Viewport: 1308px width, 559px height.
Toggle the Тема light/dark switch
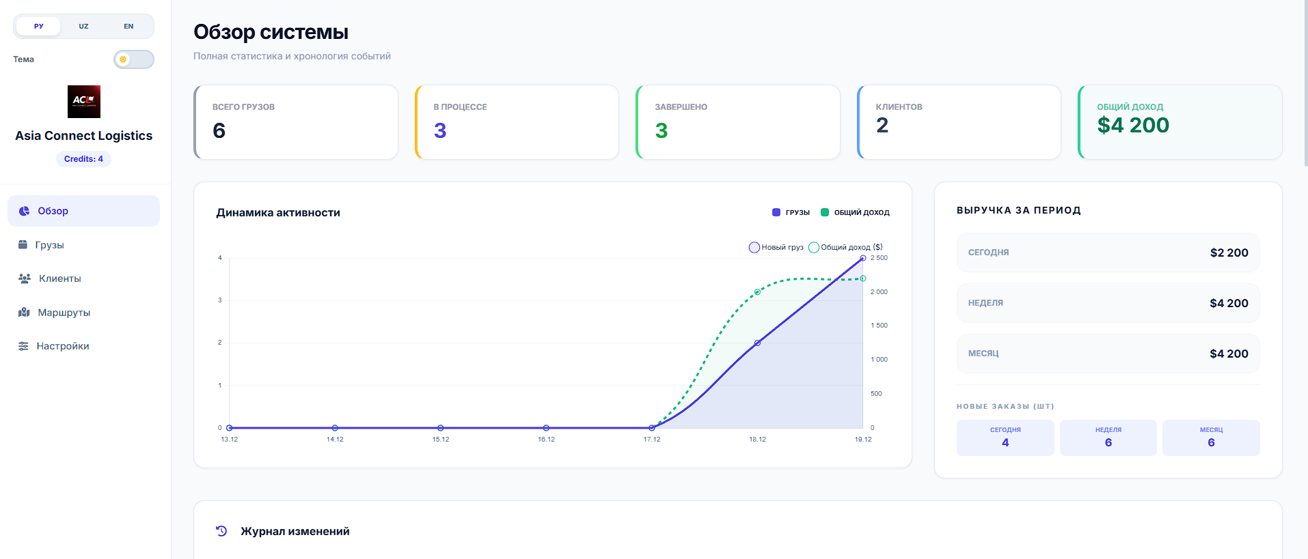tap(133, 59)
